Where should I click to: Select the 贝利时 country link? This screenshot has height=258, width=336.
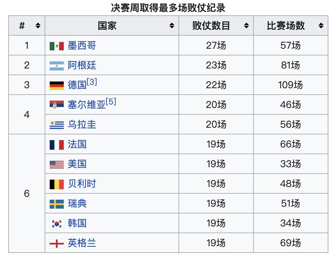tap(81, 184)
